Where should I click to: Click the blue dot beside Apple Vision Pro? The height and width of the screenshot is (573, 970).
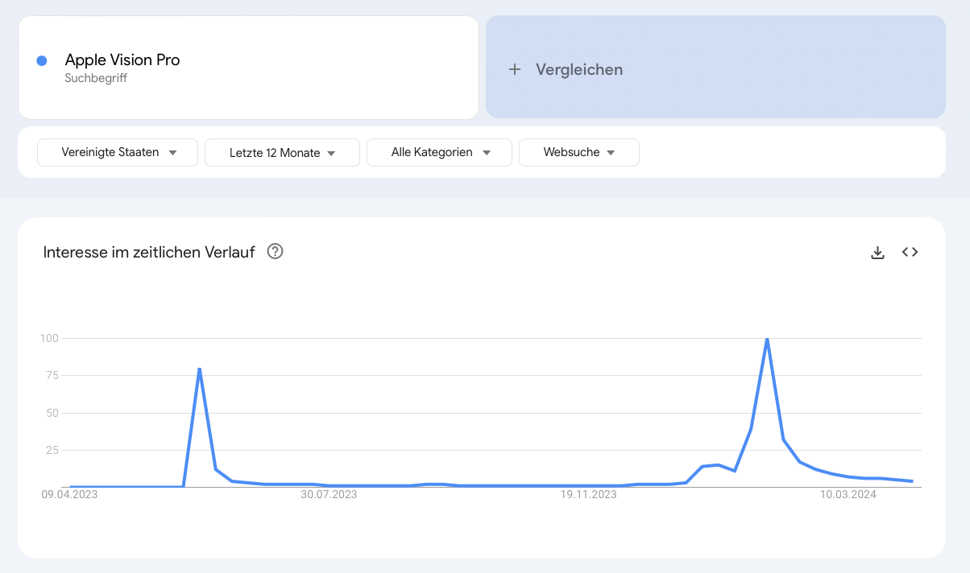pyautogui.click(x=42, y=60)
